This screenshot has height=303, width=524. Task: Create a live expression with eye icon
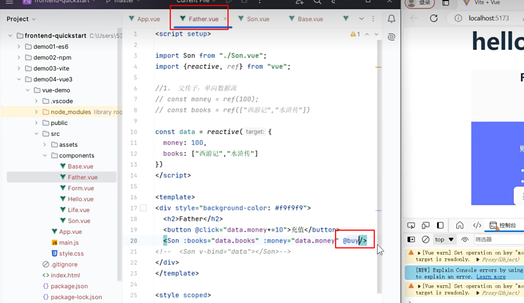tap(465, 240)
